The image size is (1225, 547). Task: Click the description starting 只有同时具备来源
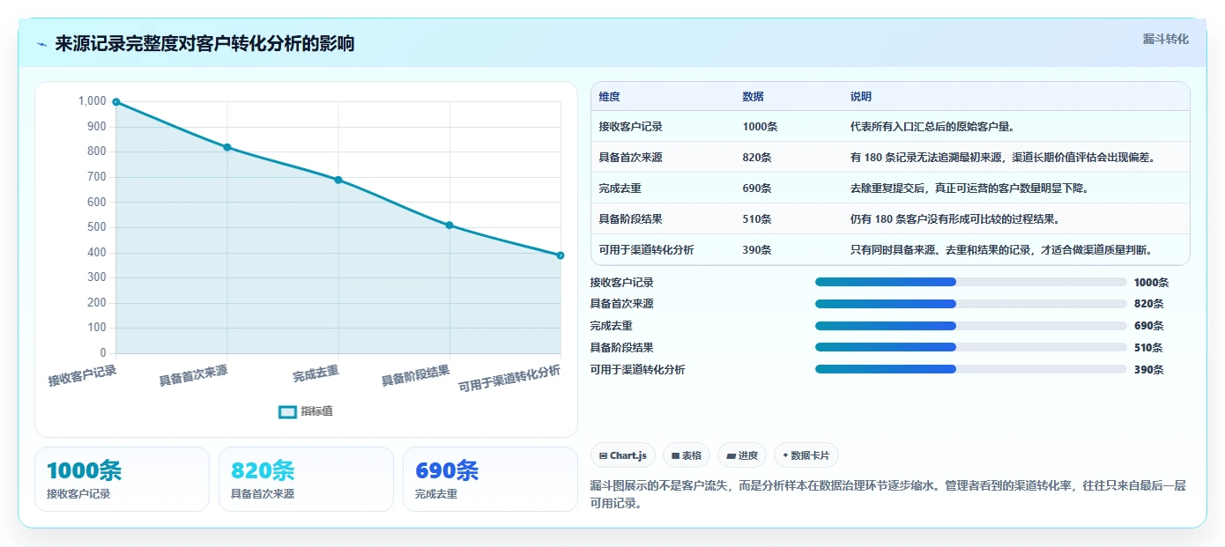(1001, 250)
